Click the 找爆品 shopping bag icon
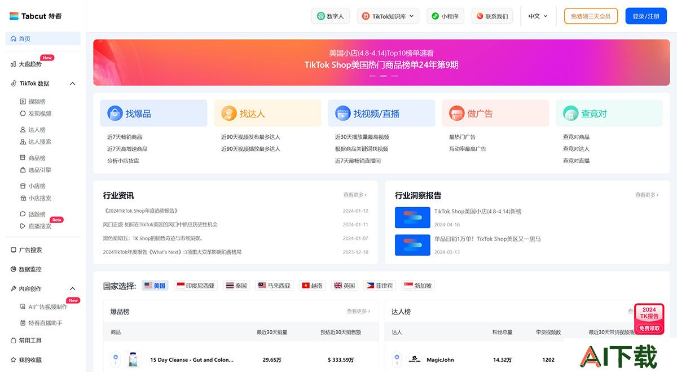This screenshot has width=677, height=372. (115, 113)
